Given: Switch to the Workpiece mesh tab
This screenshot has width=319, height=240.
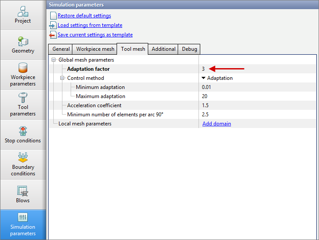Looking at the screenshot, I should coord(95,49).
